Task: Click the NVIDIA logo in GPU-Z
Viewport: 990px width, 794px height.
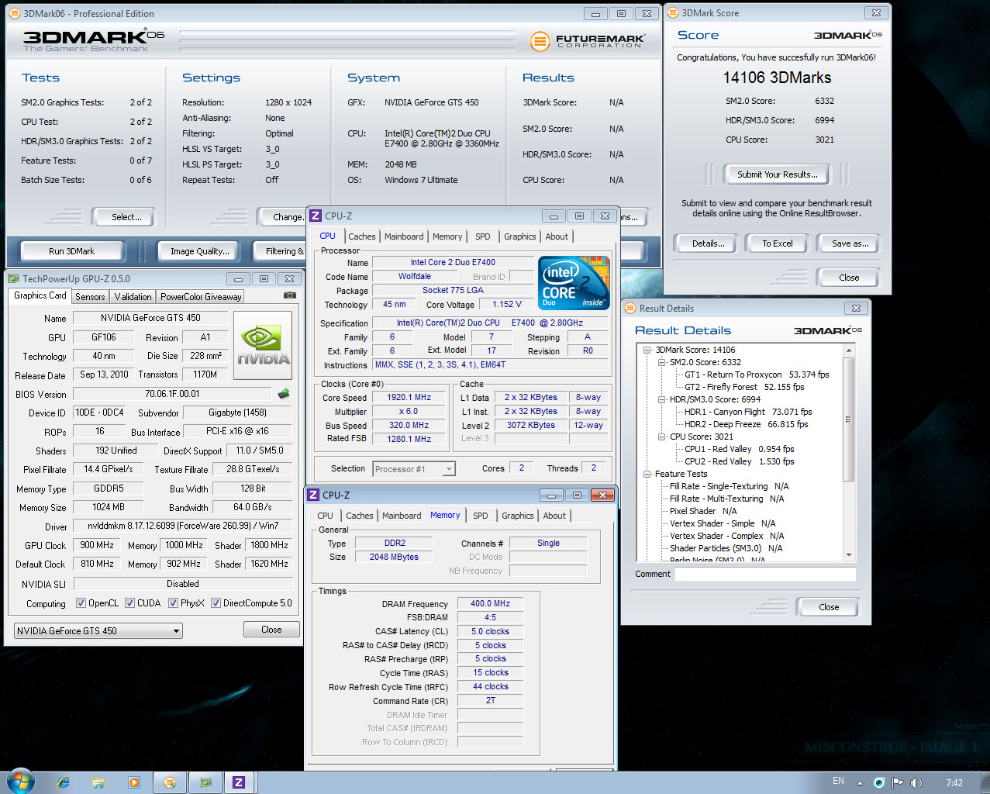Action: point(263,346)
